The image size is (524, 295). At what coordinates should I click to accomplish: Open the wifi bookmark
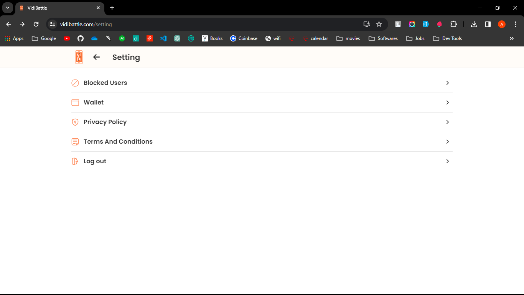tap(273, 38)
